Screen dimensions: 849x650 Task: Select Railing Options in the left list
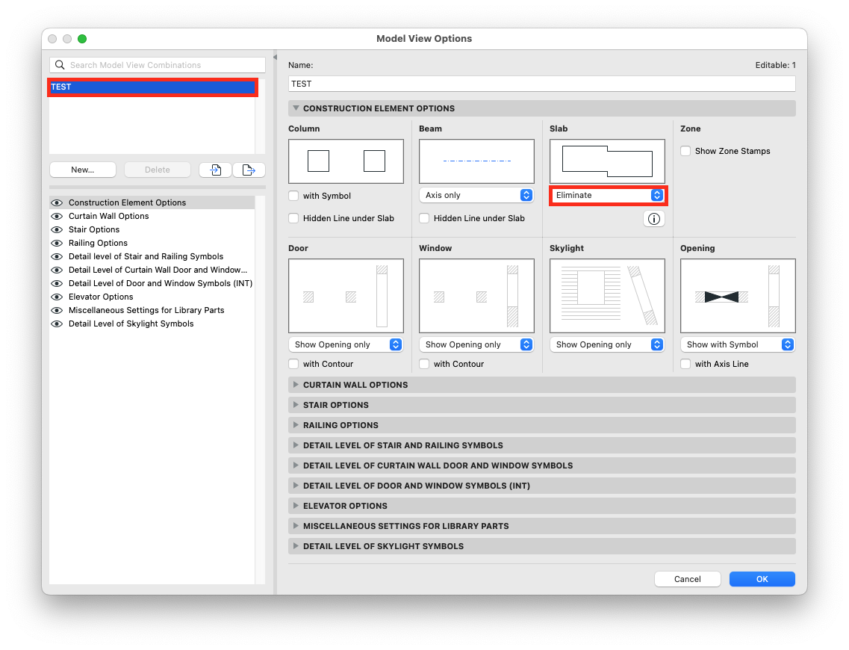98,243
